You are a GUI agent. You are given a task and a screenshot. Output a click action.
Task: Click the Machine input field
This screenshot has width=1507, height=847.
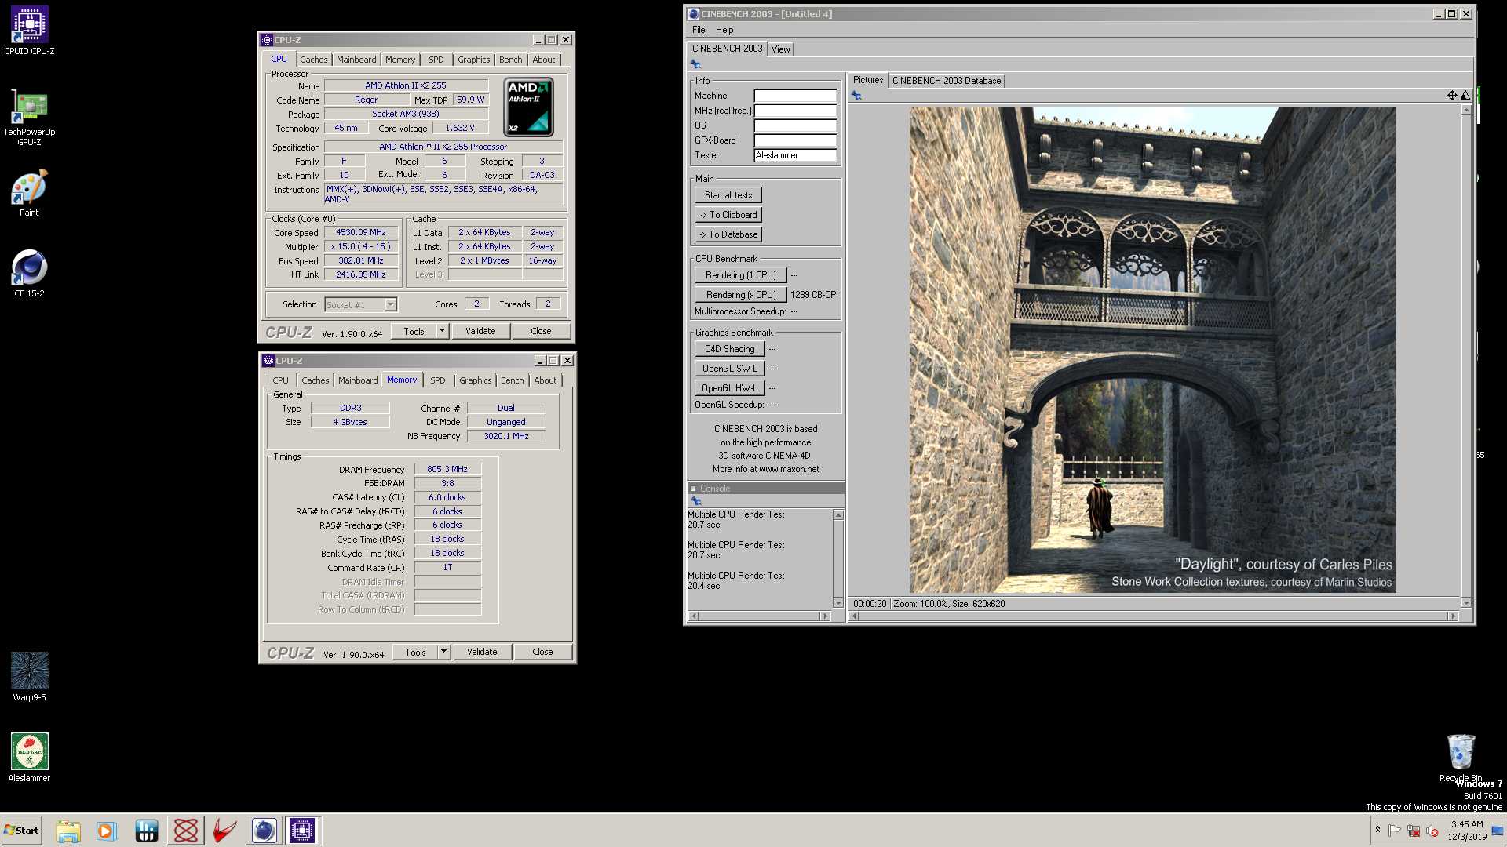[x=795, y=96]
